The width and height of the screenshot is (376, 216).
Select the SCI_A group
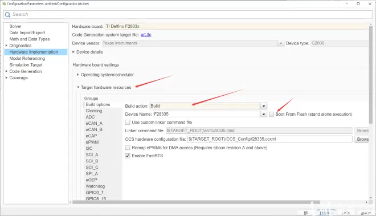(x=92, y=155)
